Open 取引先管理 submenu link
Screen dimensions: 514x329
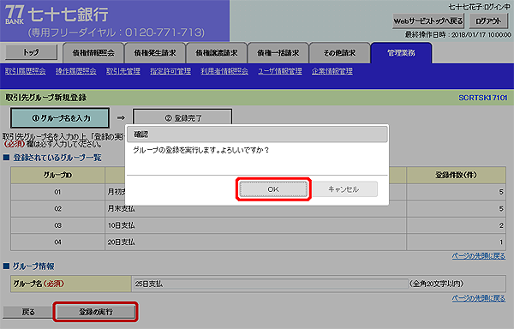click(123, 71)
